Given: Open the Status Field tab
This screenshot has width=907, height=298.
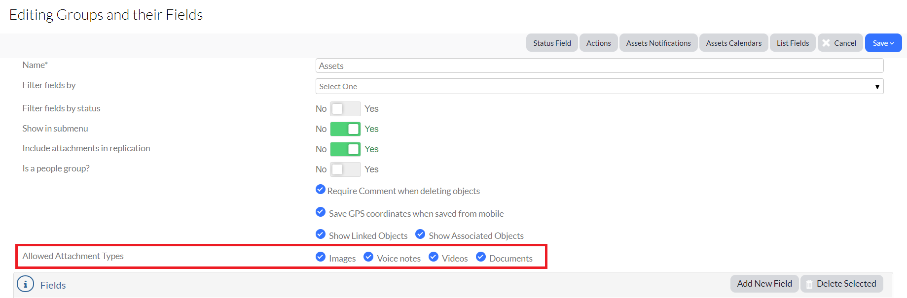Looking at the screenshot, I should pyautogui.click(x=551, y=43).
